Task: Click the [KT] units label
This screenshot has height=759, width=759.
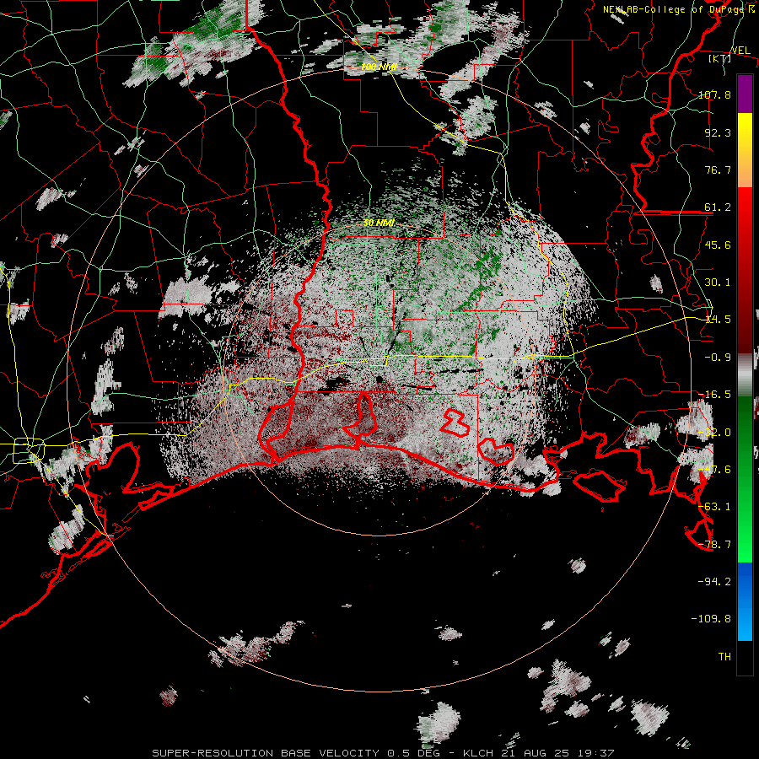Action: pyautogui.click(x=719, y=58)
